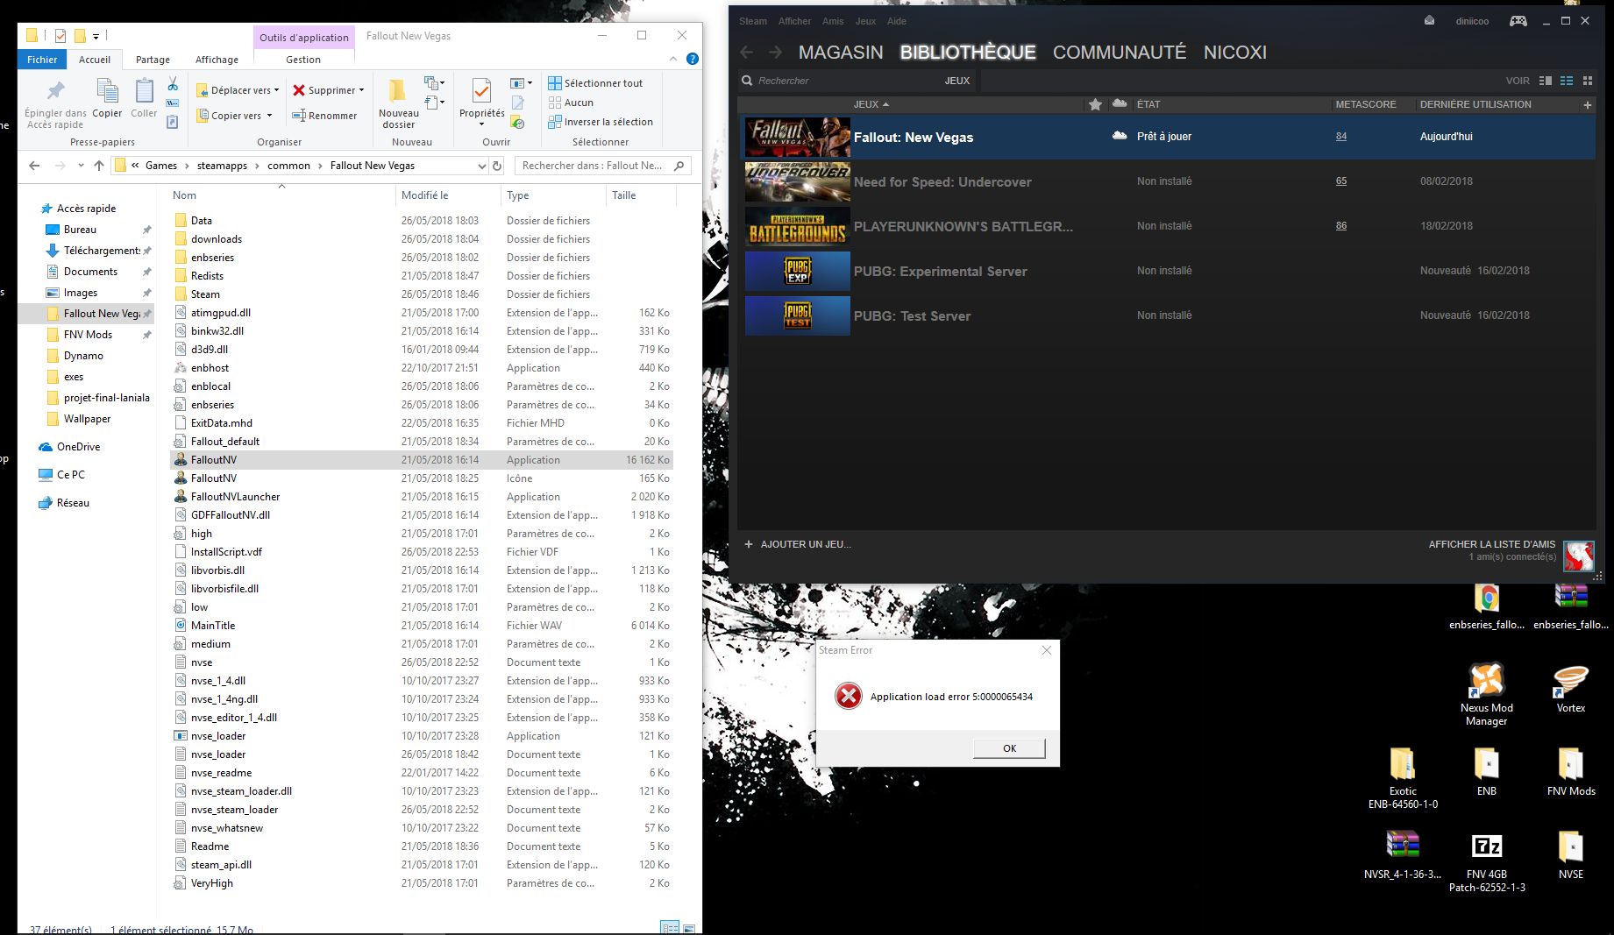Screen dimensions: 1614x935
Task: Click the scissors Cut icon in Explorer ribbon
Action: click(x=173, y=84)
